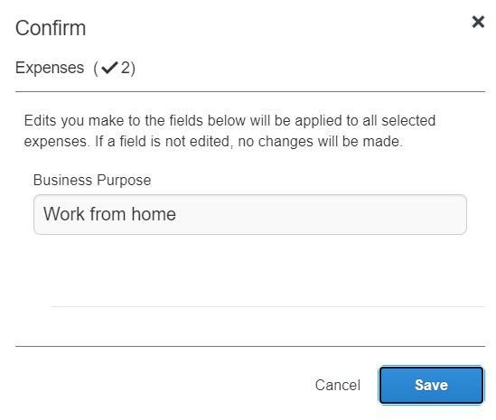Image resolution: width=496 pixels, height=420 pixels.
Task: Click the "Work from home" text in field
Action: [x=109, y=214]
